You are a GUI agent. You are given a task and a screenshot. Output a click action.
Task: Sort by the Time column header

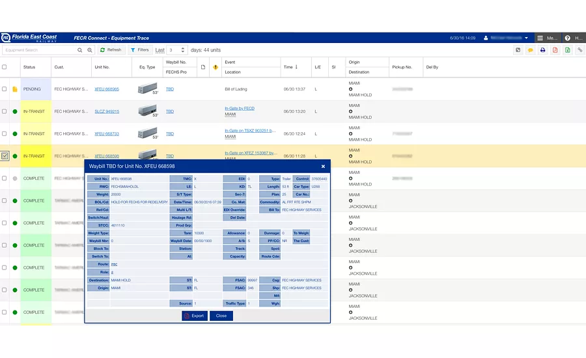pos(290,67)
